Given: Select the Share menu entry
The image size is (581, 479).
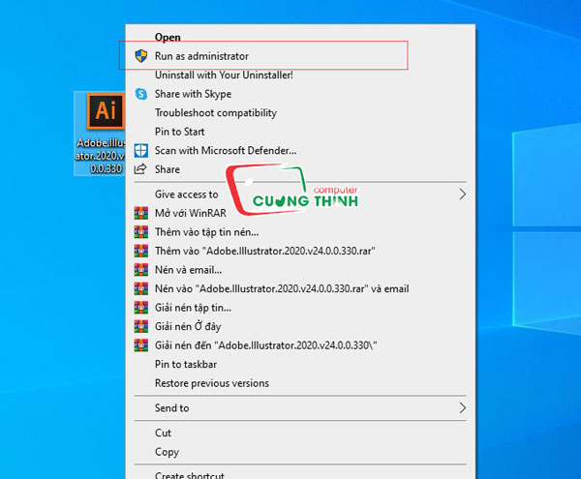Looking at the screenshot, I should pyautogui.click(x=300, y=169).
